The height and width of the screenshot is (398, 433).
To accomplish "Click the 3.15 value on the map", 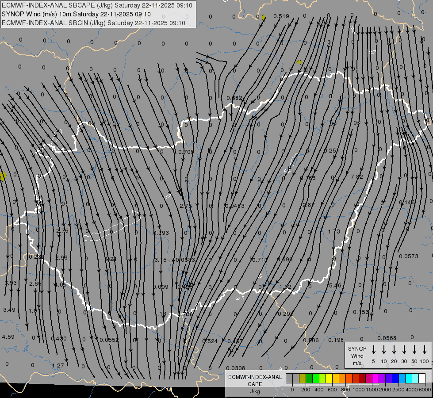I will tap(161, 260).
